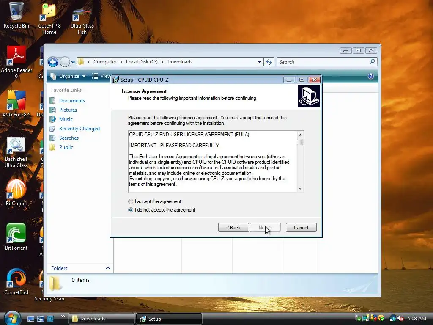Select I do not accept the agreement
Screen dimensions: 433x325
[x=162, y=210]
